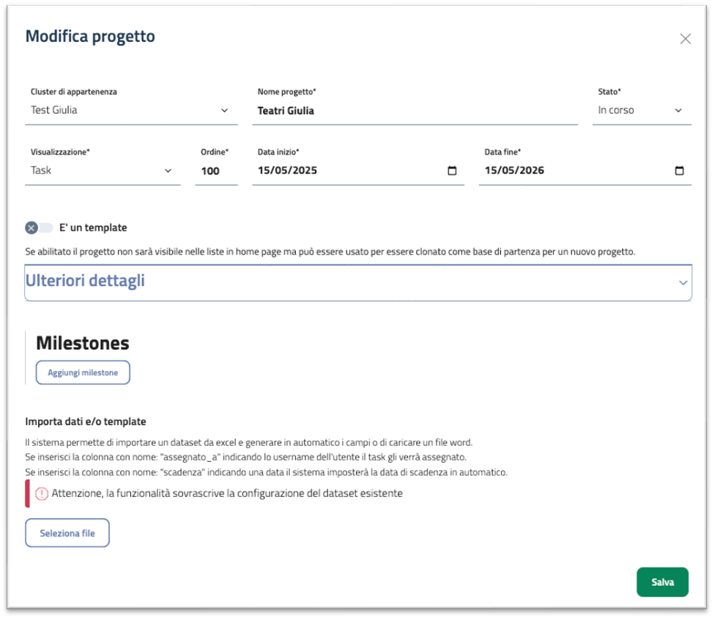
Task: Click the Ulteriori dettagli chevron icon
Action: (683, 282)
